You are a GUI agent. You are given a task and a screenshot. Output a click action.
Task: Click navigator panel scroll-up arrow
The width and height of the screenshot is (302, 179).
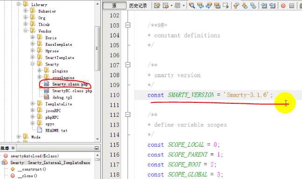coord(97,155)
